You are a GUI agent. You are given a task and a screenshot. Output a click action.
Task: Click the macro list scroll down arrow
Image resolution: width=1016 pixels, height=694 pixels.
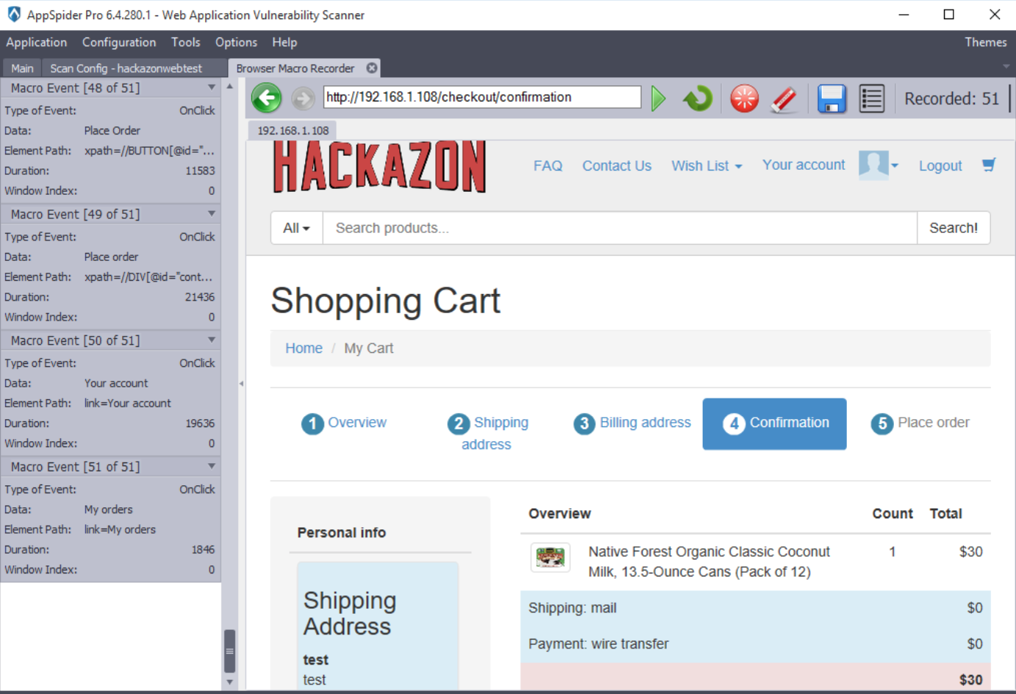[x=229, y=682]
